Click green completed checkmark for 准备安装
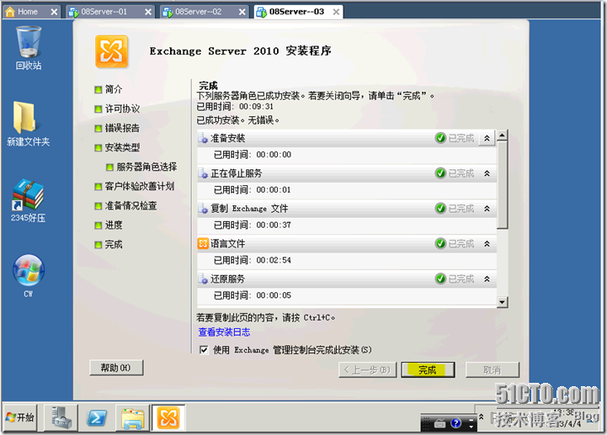This screenshot has height=435, width=607. (440, 138)
